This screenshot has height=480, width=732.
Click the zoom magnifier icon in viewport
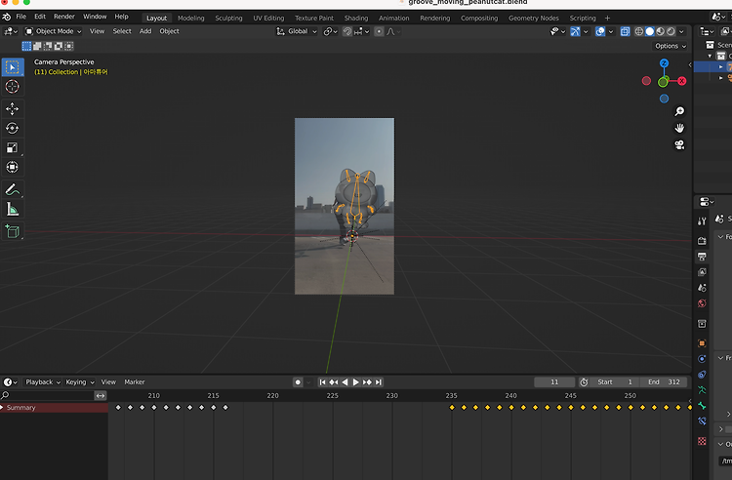[679, 111]
